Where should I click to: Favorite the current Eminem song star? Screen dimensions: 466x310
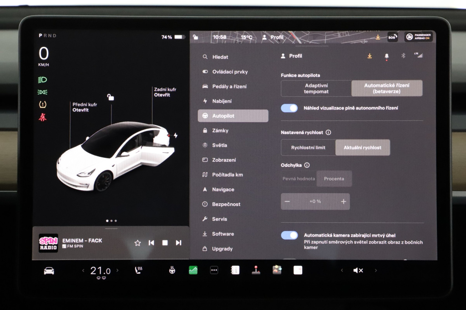[137, 243]
